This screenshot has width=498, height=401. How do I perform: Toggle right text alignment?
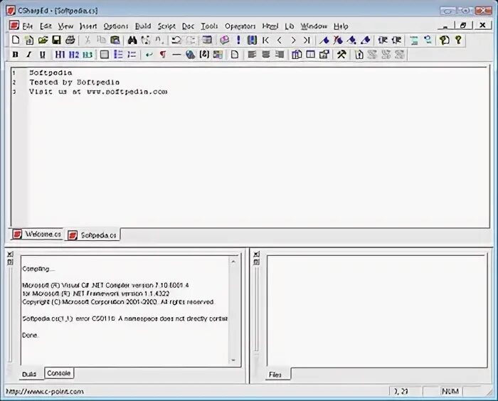pyautogui.click(x=280, y=55)
